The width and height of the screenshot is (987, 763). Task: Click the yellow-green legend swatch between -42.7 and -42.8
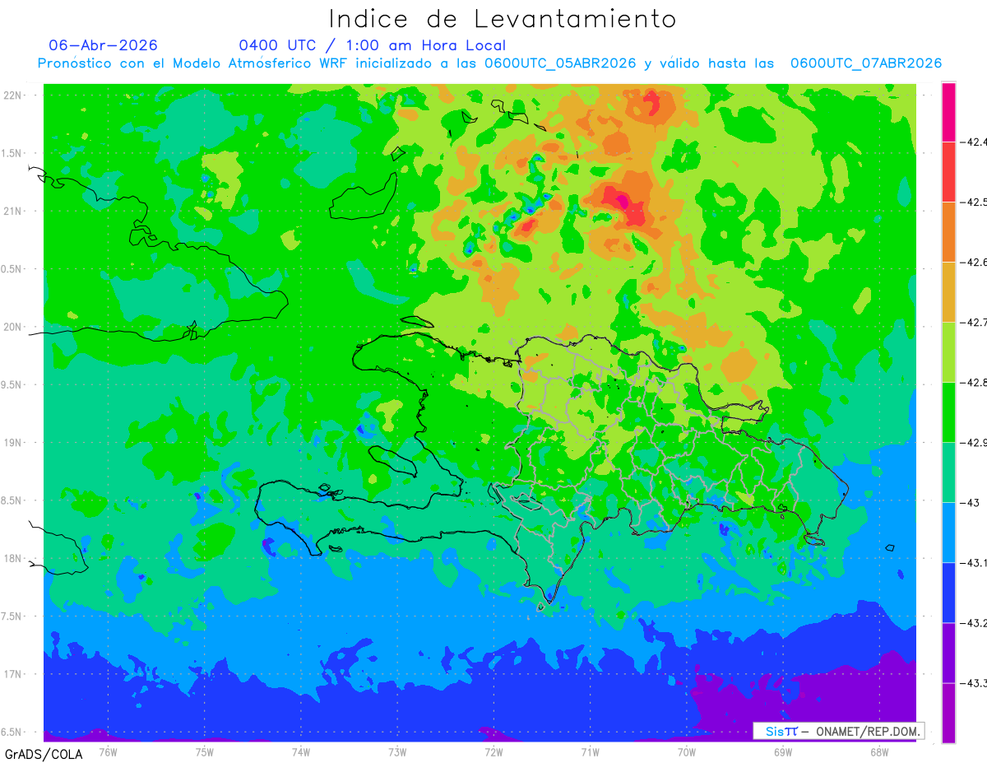pyautogui.click(x=948, y=351)
